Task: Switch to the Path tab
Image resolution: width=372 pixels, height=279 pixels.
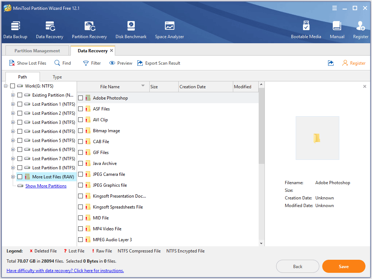Action: tap(23, 77)
